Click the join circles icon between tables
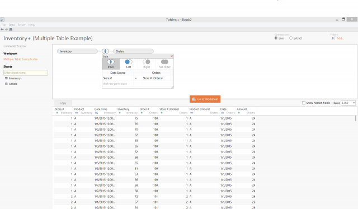Image resolution: width=358 pixels, height=209 pixels. pos(105,51)
